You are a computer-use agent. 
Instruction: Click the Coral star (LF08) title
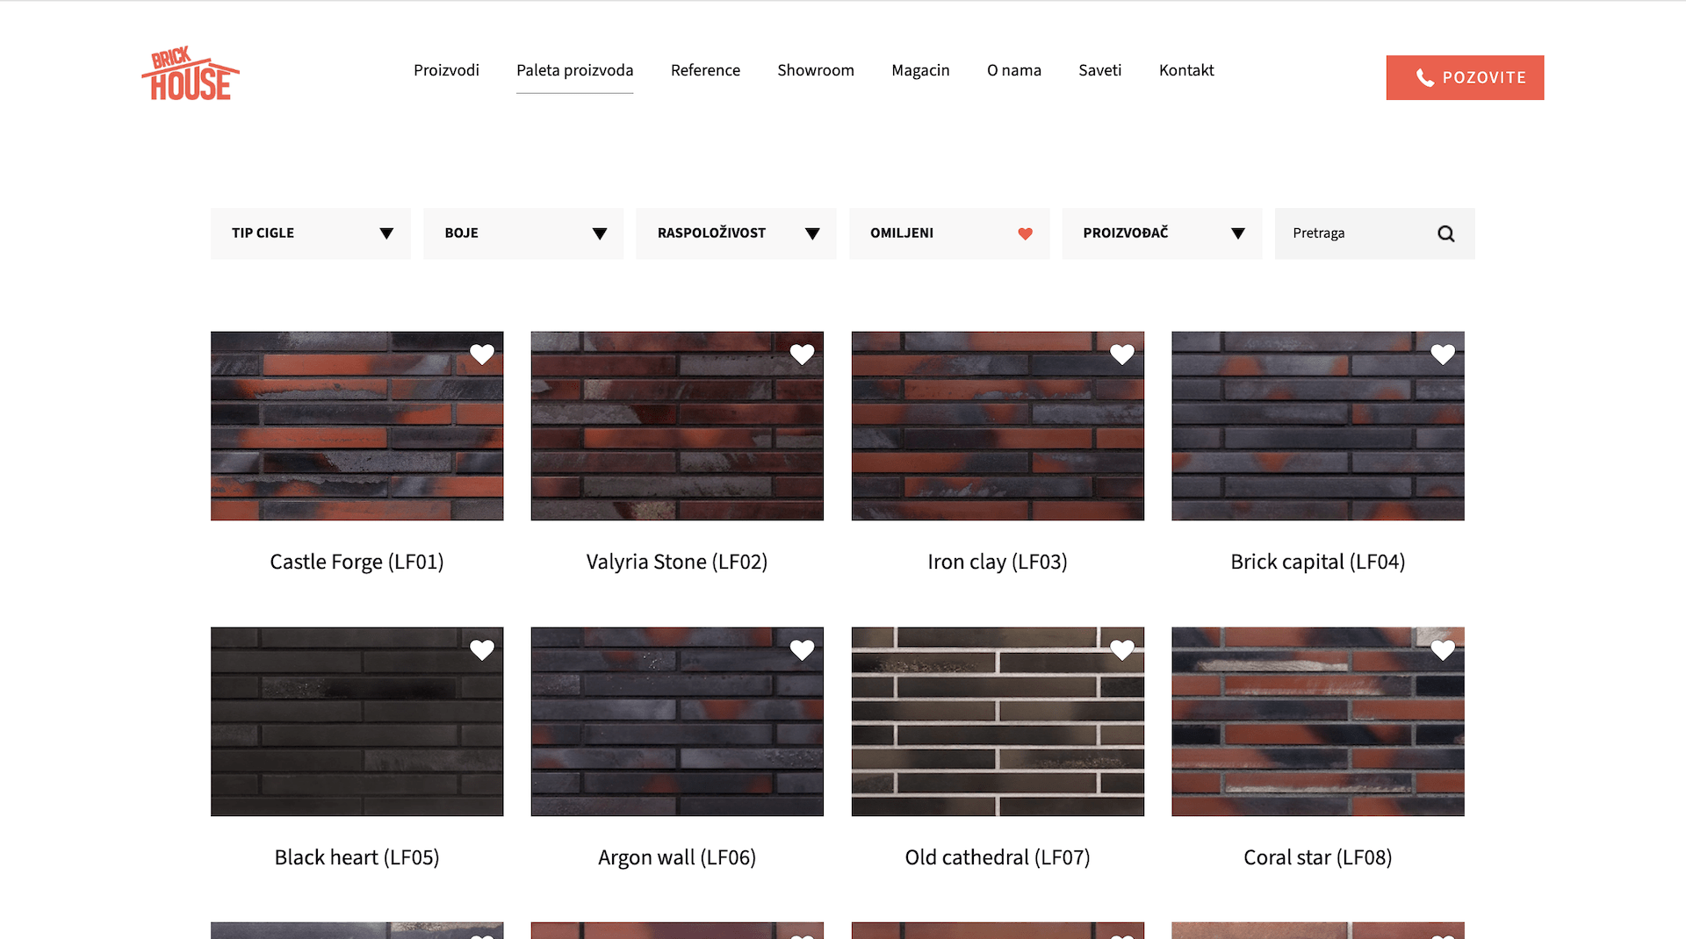1318,857
